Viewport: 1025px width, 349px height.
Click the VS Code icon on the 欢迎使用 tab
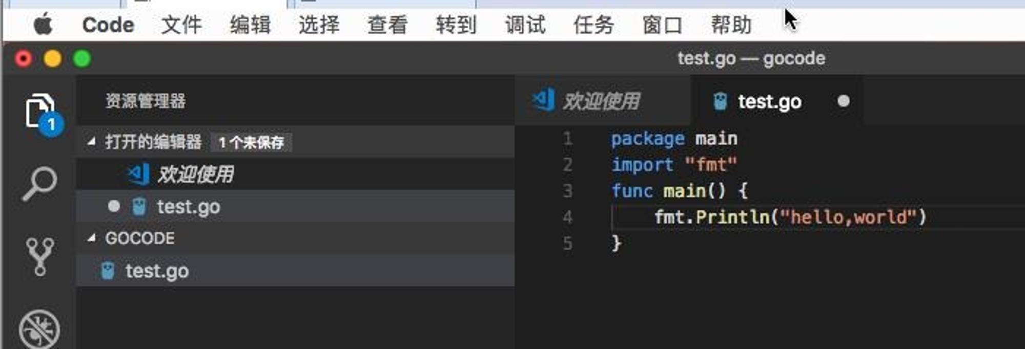coord(544,100)
